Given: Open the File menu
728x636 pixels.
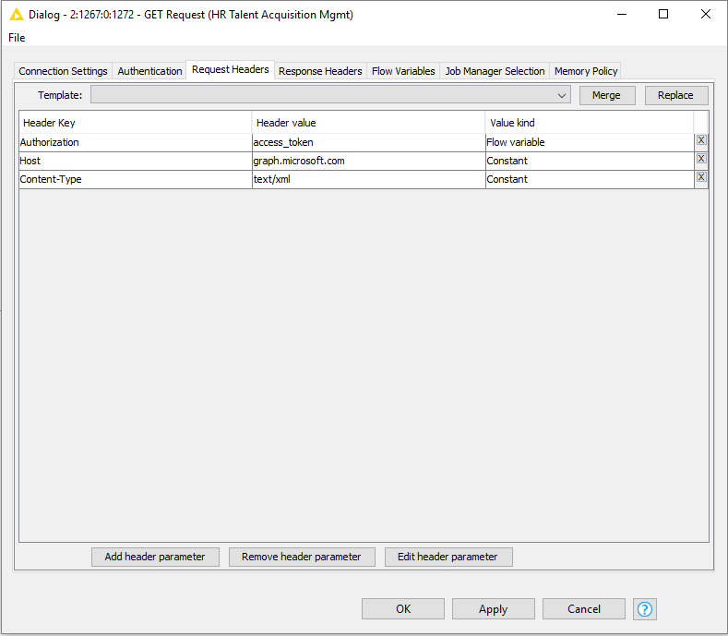Looking at the screenshot, I should point(17,38).
